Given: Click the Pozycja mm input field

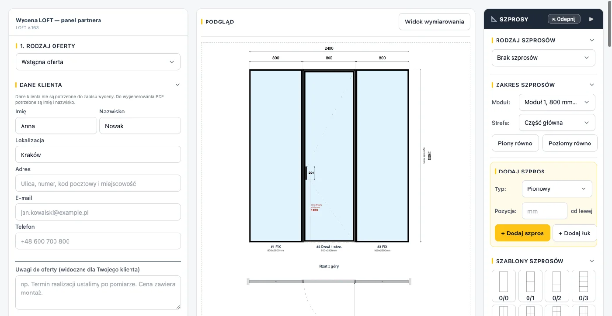Looking at the screenshot, I should 545,211.
